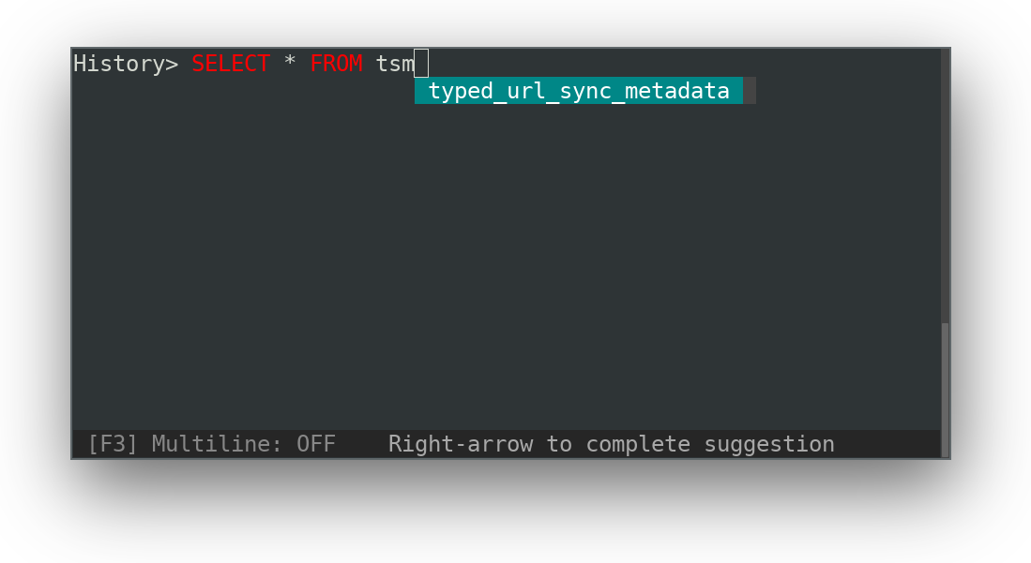Click the block cursor after tsm
The image size is (1031, 563).
click(421, 63)
